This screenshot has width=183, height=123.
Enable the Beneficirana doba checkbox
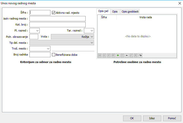tap(53, 55)
